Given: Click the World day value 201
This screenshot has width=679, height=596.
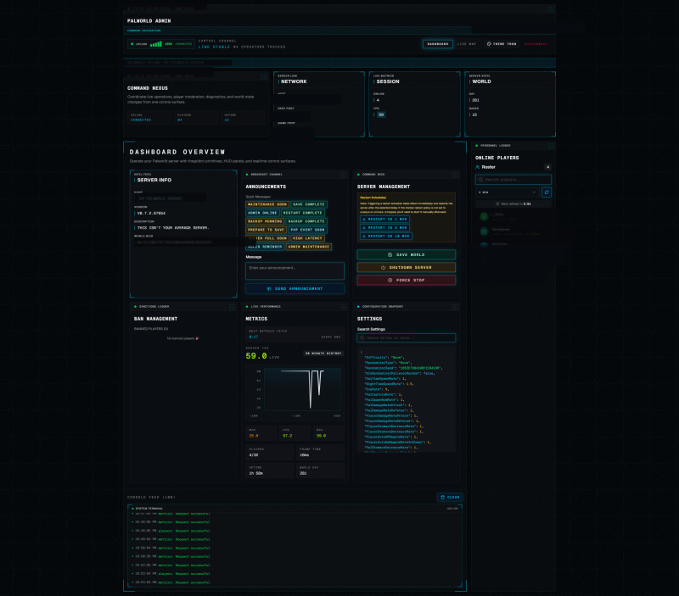Looking at the screenshot, I should coord(475,100).
